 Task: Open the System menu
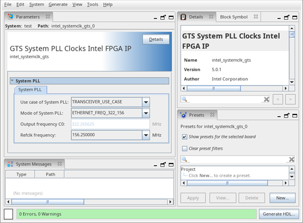tap(36, 4)
